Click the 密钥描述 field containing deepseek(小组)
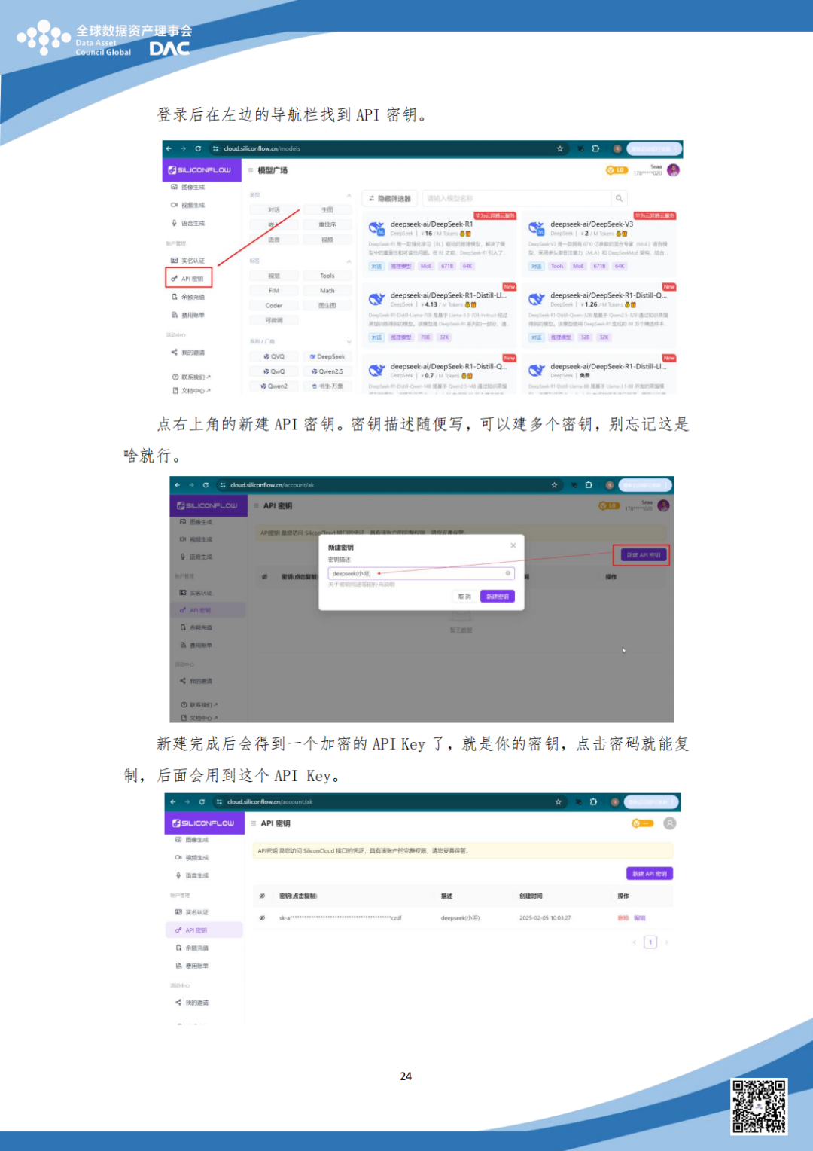The width and height of the screenshot is (813, 1151). coord(421,573)
